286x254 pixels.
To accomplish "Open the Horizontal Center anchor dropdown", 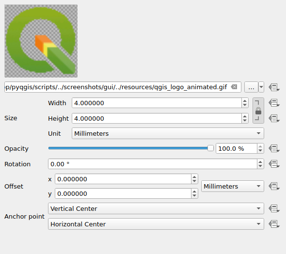I will click(x=156, y=224).
